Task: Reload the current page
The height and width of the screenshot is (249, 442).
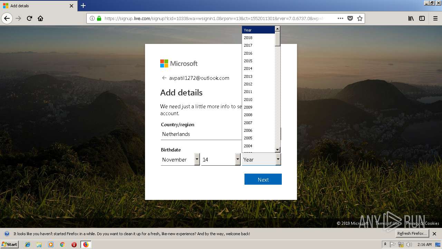Action: click(30, 18)
